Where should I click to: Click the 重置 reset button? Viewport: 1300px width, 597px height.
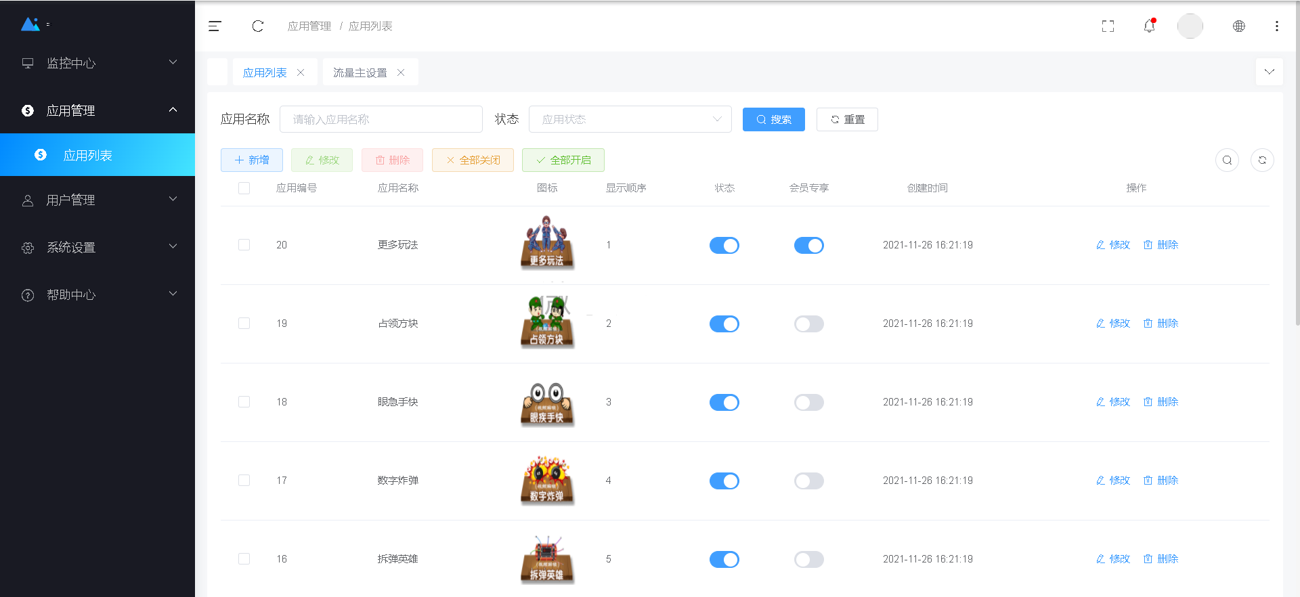847,119
